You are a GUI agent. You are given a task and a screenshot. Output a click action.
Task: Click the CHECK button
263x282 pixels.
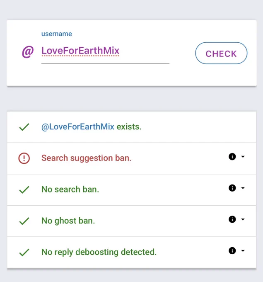221,53
